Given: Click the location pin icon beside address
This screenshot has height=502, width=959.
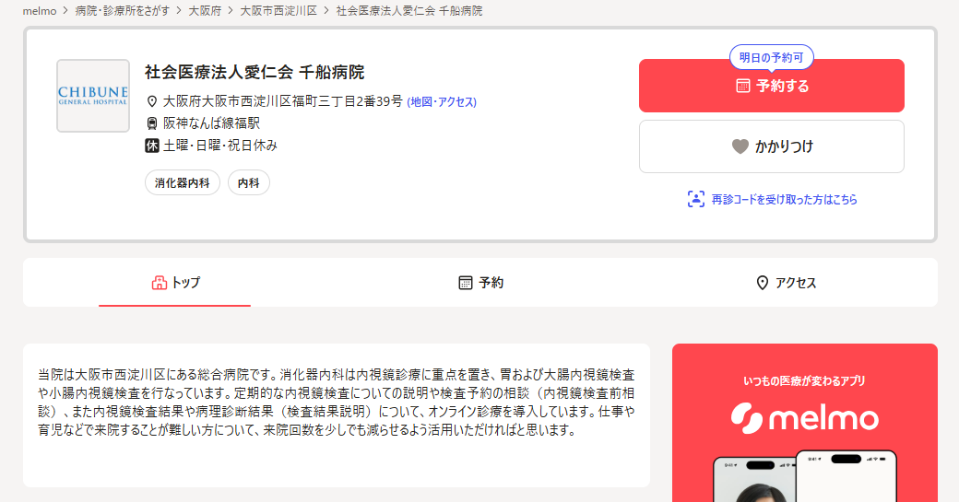Looking at the screenshot, I should [x=152, y=101].
